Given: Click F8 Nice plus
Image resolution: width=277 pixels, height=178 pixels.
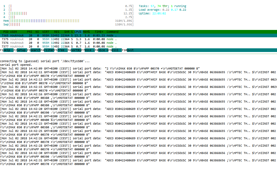Looking at the screenshot, I should pyautogui.click(x=102, y=50).
